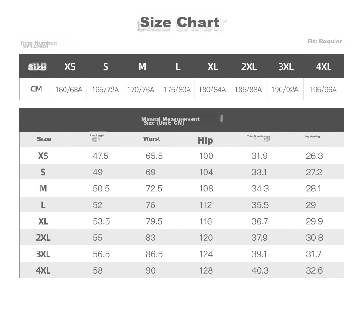
Task: Click the Size Chart title
Action: (x=180, y=22)
